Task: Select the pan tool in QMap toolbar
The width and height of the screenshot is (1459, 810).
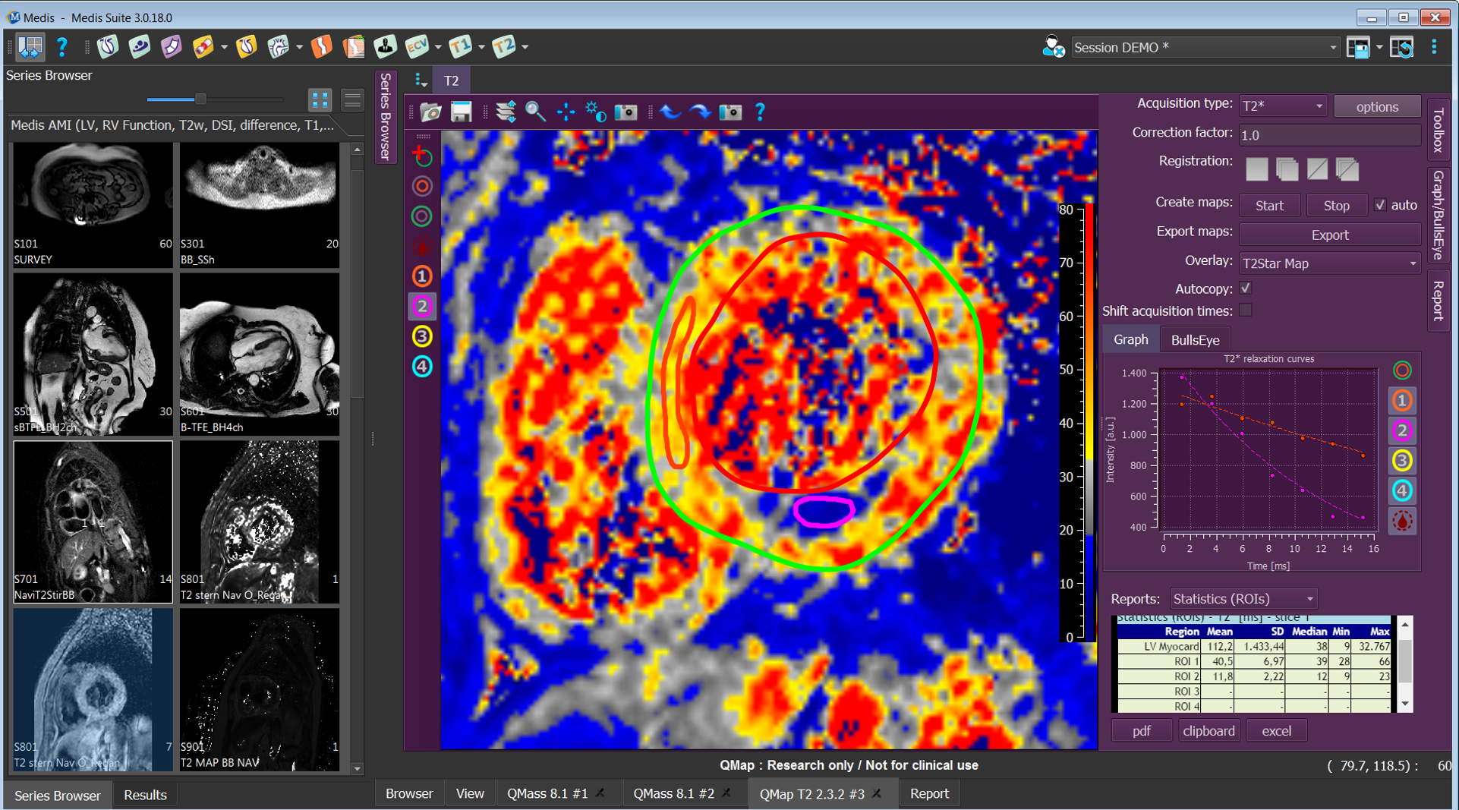Action: pyautogui.click(x=566, y=112)
